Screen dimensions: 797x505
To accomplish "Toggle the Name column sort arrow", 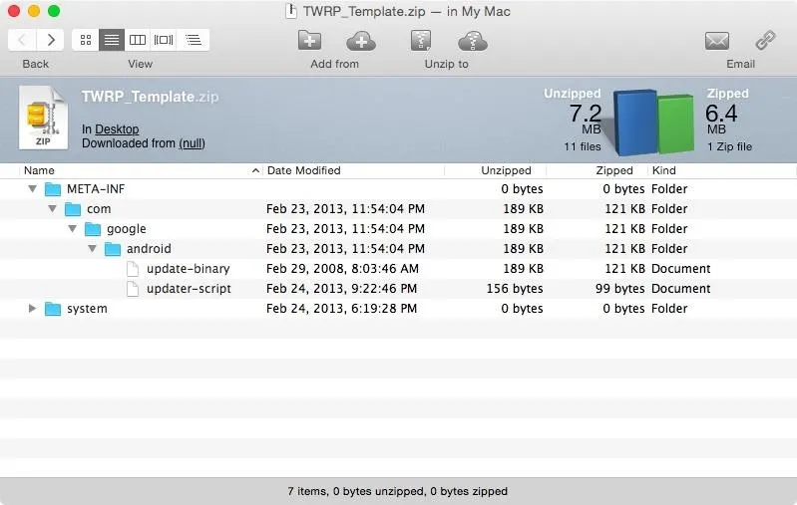I will point(255,170).
